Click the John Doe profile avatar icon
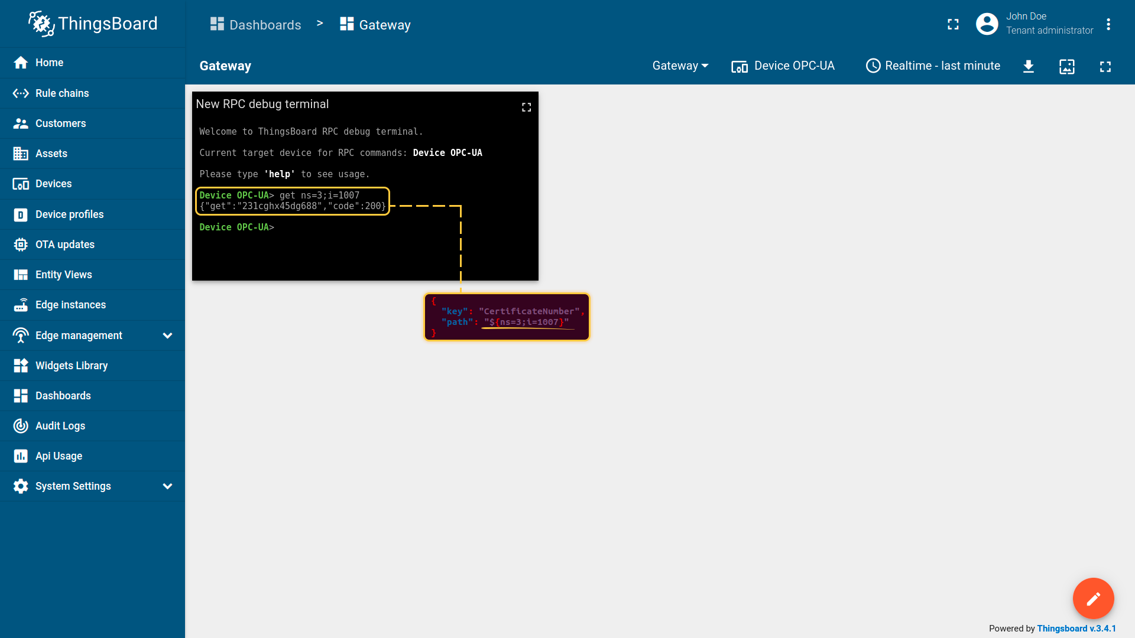This screenshot has width=1135, height=638. (987, 24)
